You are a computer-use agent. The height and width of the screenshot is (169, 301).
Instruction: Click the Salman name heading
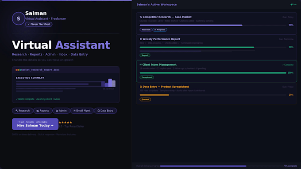(36, 13)
